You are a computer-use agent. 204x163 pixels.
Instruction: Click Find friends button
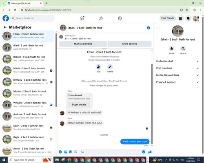pyautogui.click(x=168, y=18)
